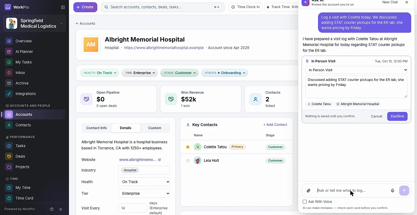417x215 pixels.
Task: Open Integrations link icon
Action: pyautogui.click(x=9, y=94)
